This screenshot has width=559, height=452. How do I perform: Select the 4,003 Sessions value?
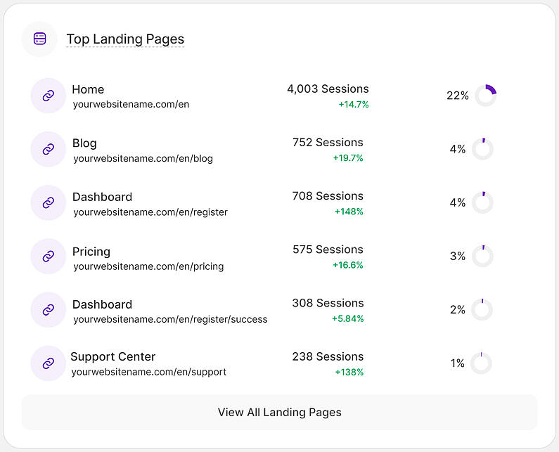(328, 89)
